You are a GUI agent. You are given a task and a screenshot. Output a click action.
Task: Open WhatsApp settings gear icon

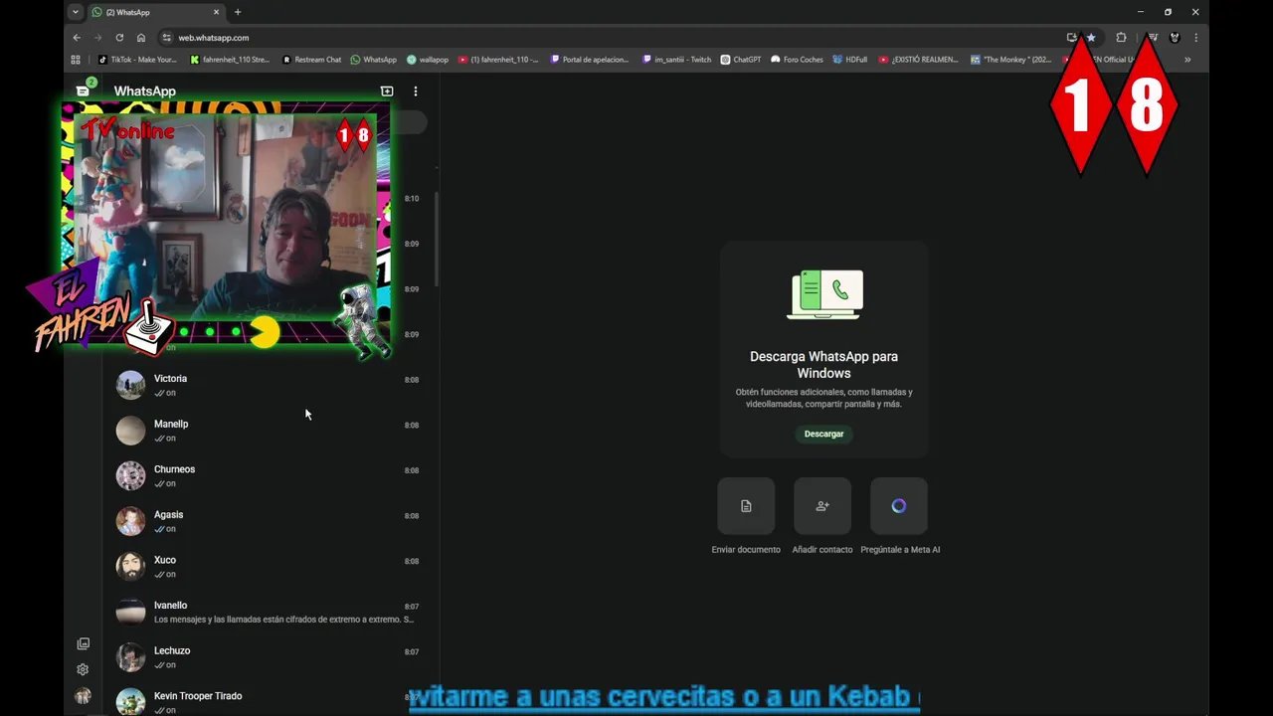(x=83, y=669)
